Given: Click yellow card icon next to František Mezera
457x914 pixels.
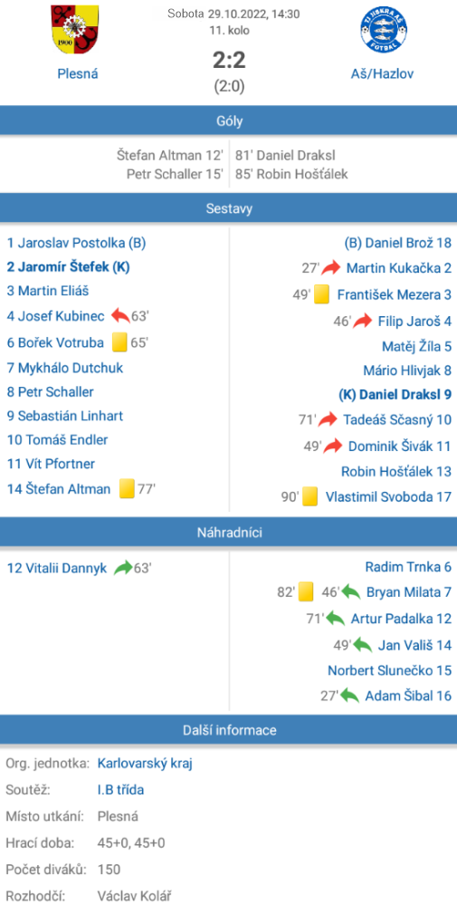Looking at the screenshot, I should point(321,295).
